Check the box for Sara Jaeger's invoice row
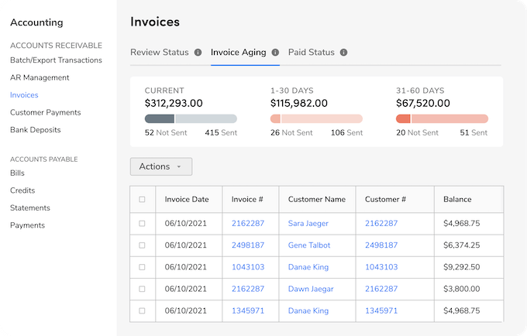Screen dimensions: 527x336 coord(142,224)
